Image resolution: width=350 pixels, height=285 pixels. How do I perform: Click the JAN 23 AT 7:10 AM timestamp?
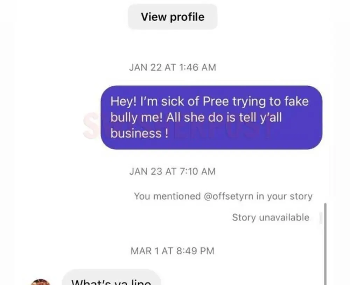pyautogui.click(x=172, y=171)
